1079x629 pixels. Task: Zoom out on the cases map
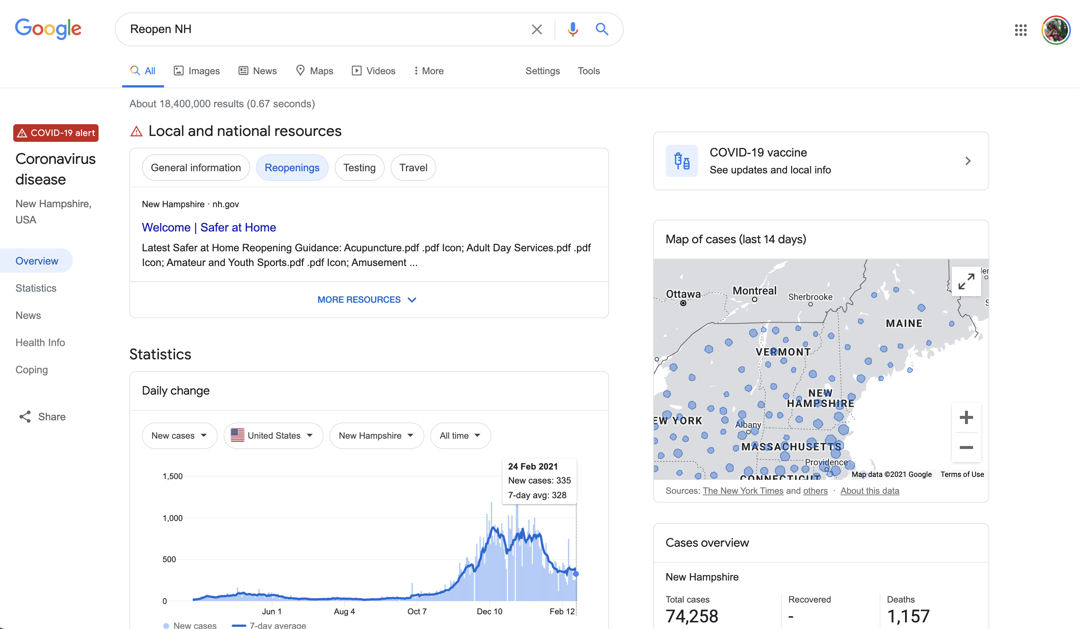pos(966,447)
